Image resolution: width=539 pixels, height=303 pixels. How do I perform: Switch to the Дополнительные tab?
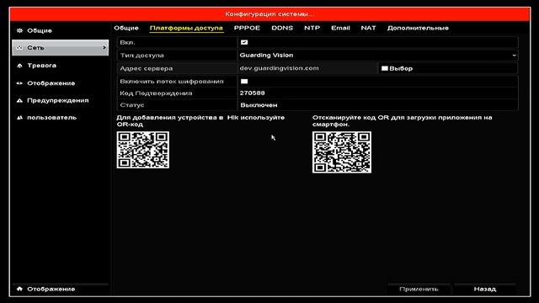(x=418, y=28)
